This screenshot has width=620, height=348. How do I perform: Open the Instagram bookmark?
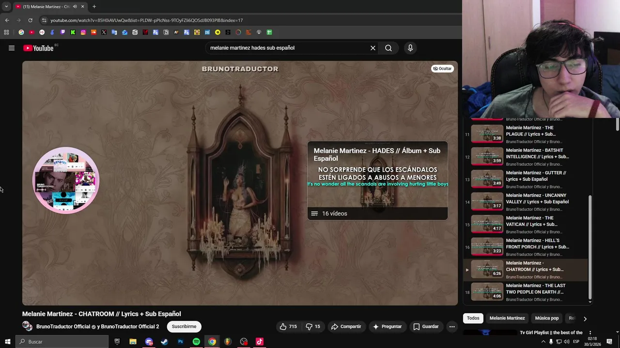coord(83,32)
